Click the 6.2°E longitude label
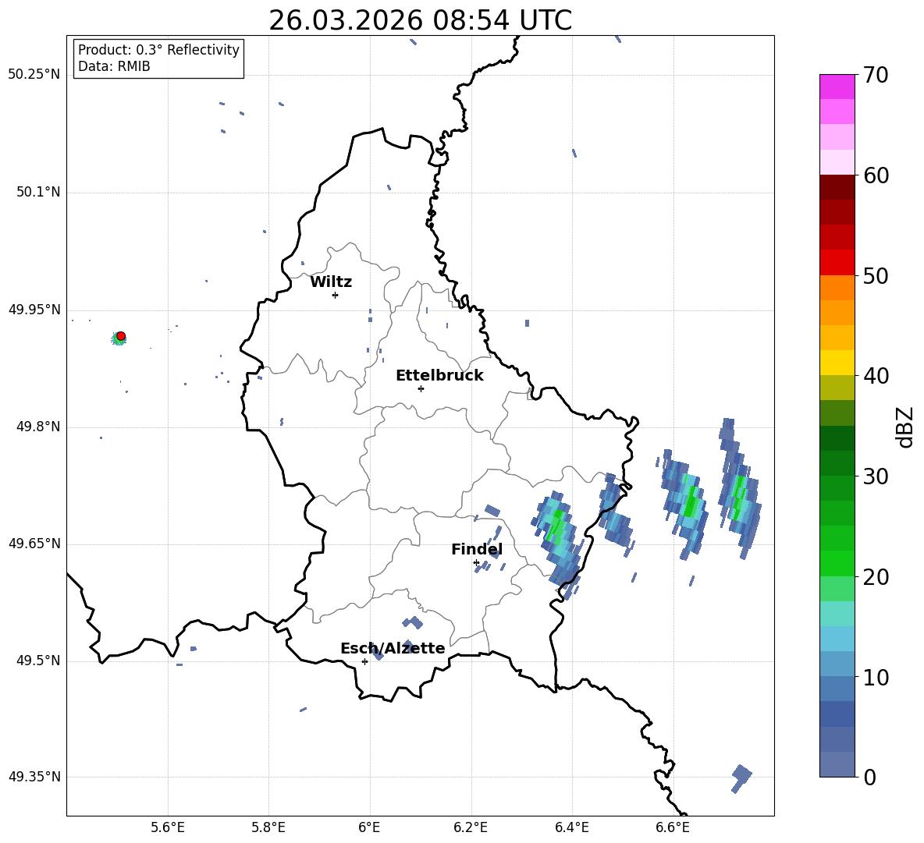Screen dimensions: 924x843 click(471, 827)
